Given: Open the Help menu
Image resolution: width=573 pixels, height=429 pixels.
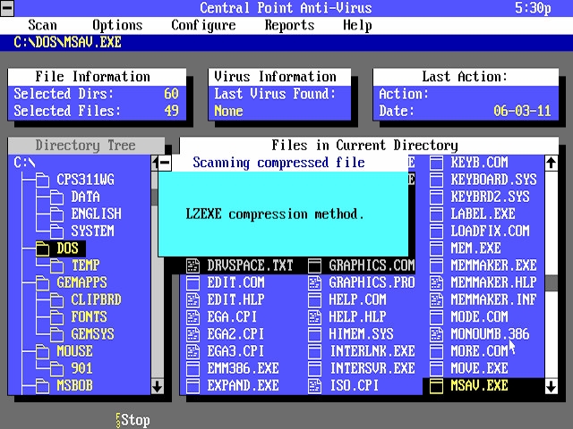Looking at the screenshot, I should 357,25.
